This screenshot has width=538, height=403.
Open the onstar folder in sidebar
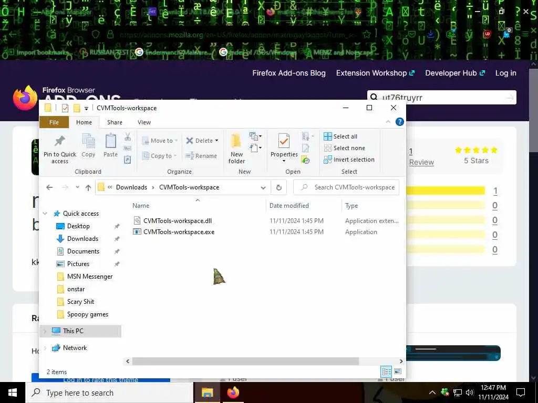tap(76, 289)
